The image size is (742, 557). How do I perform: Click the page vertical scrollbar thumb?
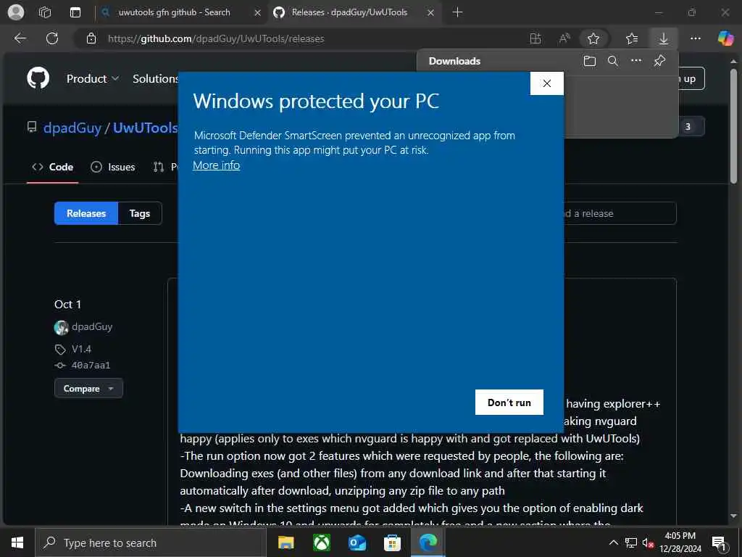[x=733, y=126]
